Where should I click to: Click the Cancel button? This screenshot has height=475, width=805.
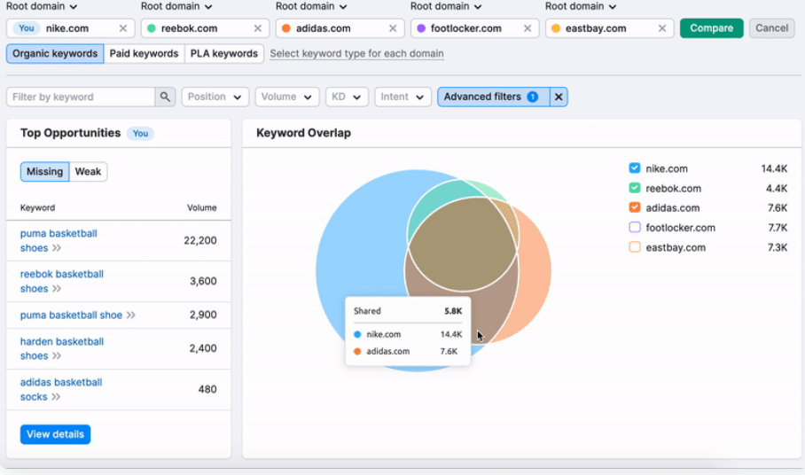[x=771, y=28]
